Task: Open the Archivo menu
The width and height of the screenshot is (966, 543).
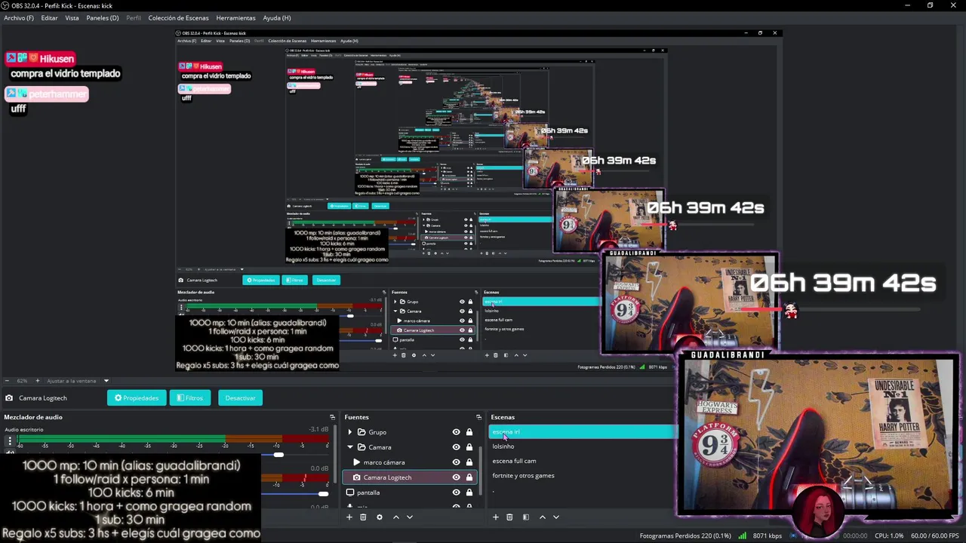Action: click(x=19, y=17)
